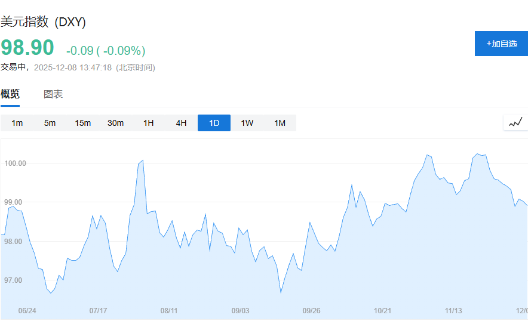The width and height of the screenshot is (528, 321).
Task: Choose the 15m chart interval
Action: 82,124
